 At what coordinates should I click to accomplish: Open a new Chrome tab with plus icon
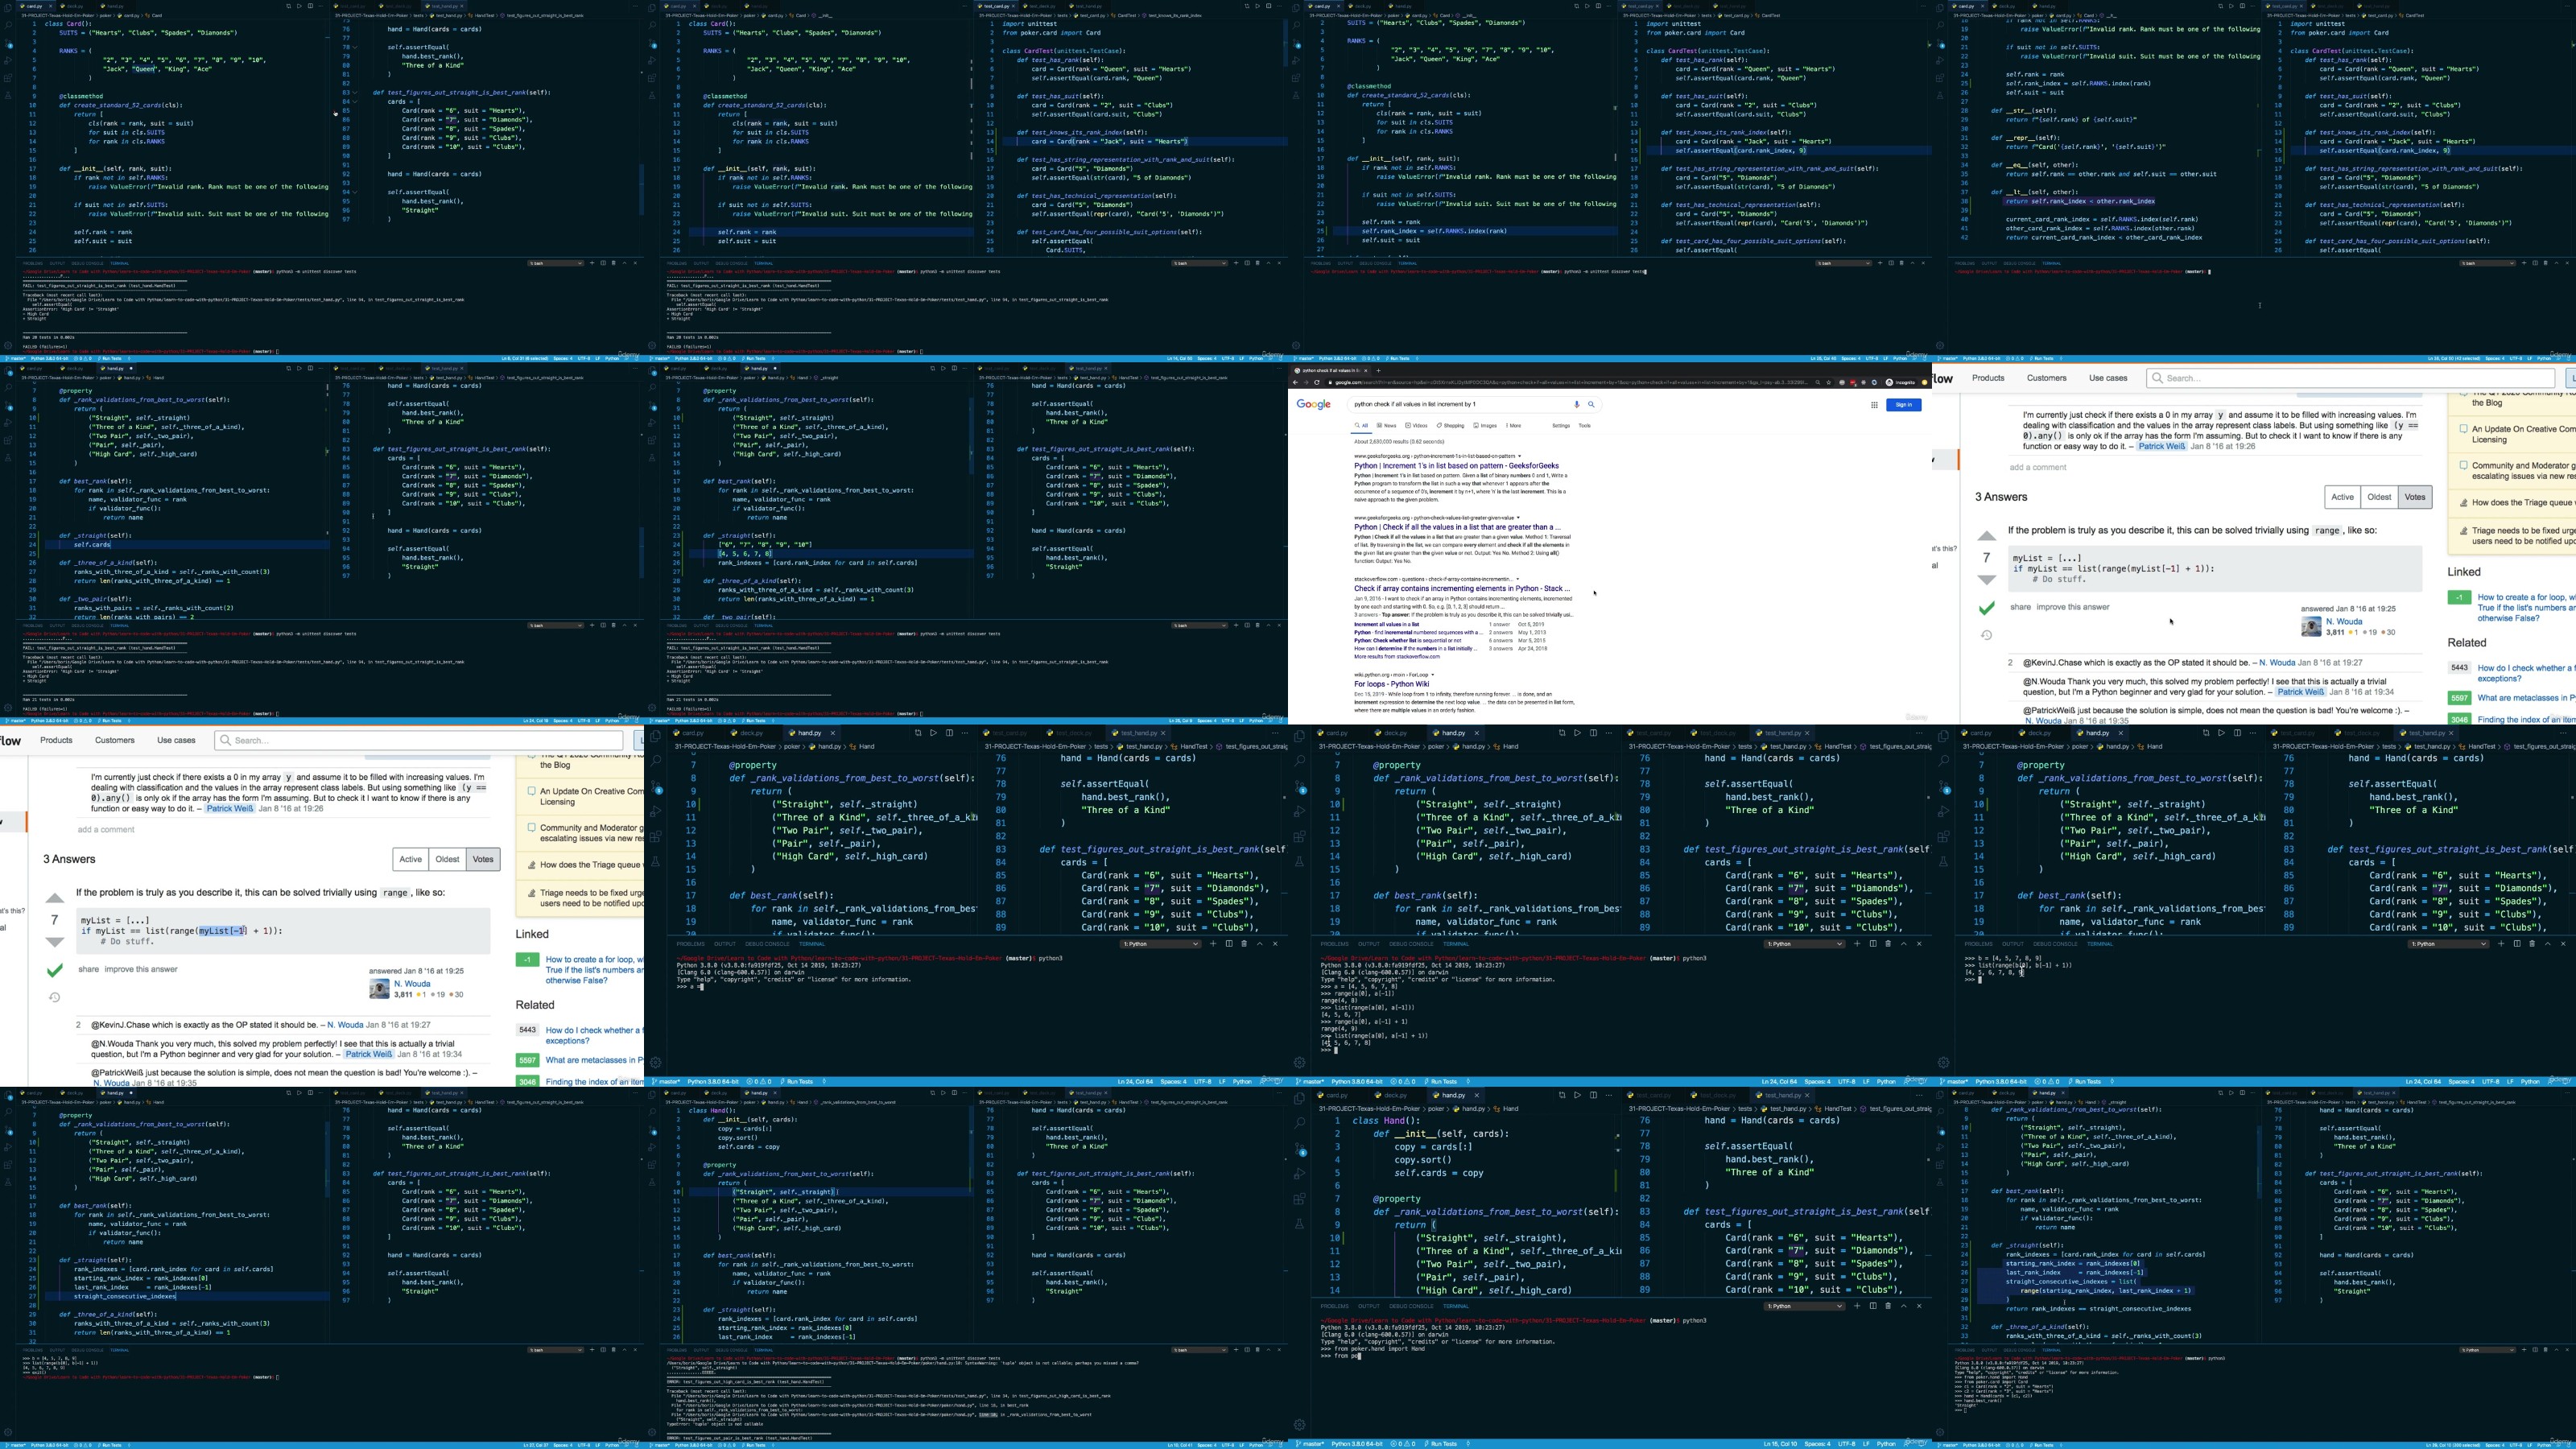click(1378, 370)
